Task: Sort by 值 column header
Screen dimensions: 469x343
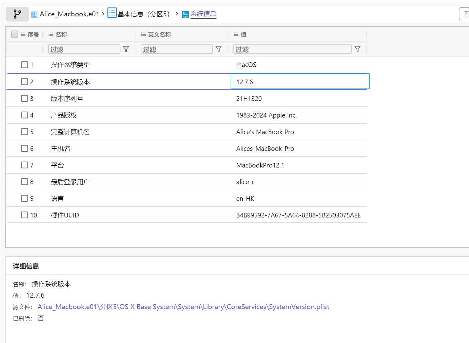Action: [244, 35]
